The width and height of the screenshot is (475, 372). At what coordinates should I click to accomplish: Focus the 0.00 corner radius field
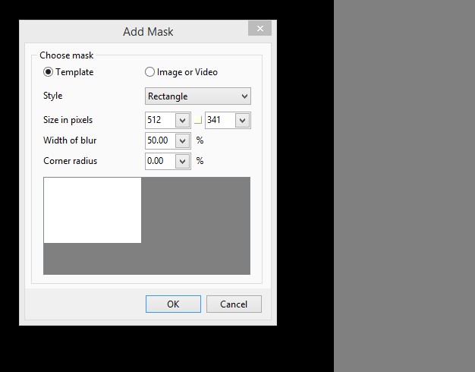[x=159, y=161]
